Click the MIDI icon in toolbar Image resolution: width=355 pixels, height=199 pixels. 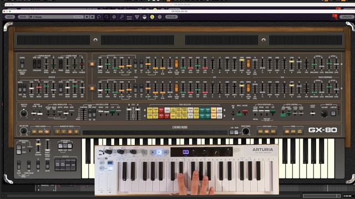[x=129, y=17]
